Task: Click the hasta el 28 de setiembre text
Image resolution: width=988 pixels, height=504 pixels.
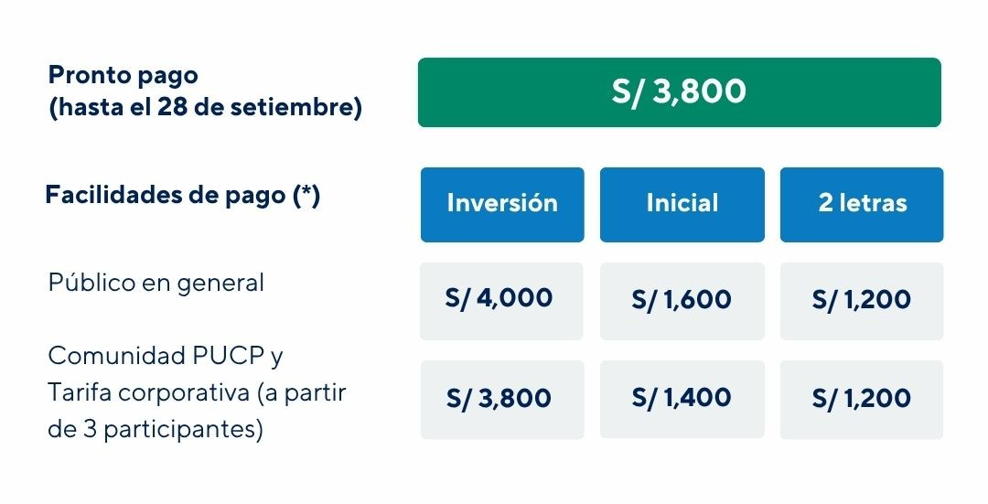Action: (206, 107)
